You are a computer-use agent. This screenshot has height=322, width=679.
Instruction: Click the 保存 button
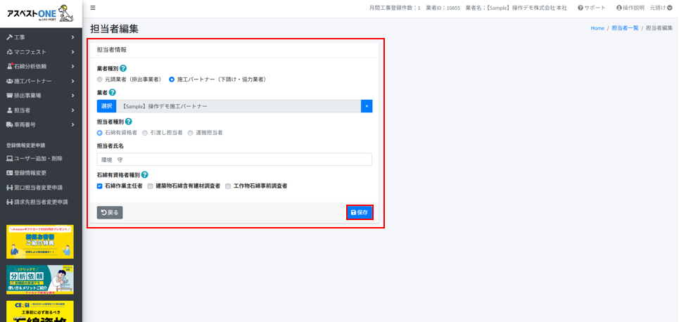coord(360,212)
